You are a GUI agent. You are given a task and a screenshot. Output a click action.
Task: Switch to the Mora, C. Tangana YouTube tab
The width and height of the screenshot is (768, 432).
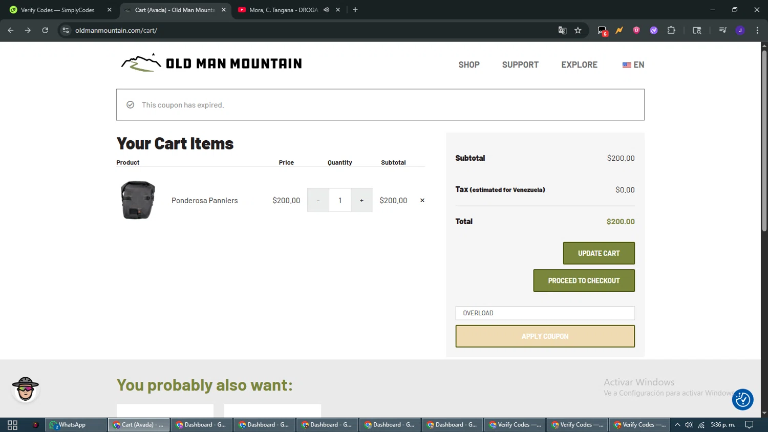pyautogui.click(x=283, y=10)
